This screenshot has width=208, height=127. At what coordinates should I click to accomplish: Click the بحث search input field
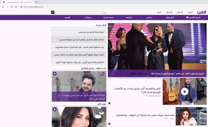pyautogui.click(x=80, y=12)
